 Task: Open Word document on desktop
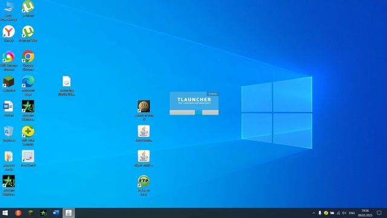pos(8,107)
